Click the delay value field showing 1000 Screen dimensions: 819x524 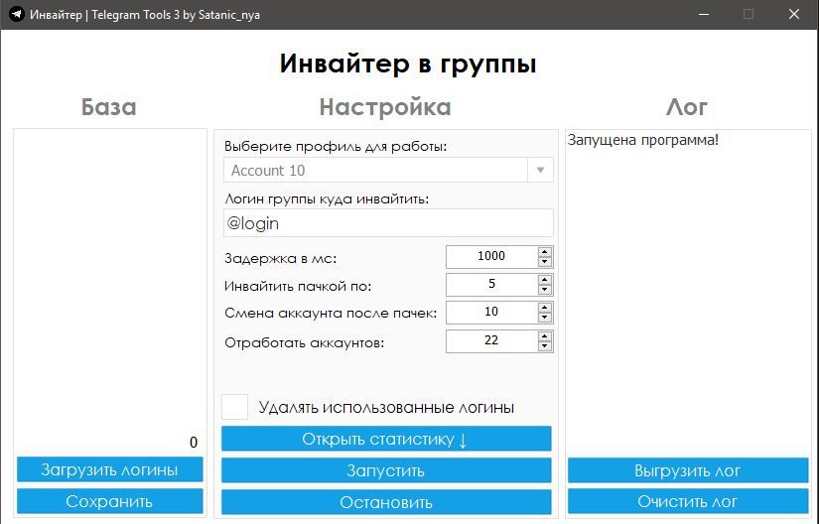[x=491, y=256]
